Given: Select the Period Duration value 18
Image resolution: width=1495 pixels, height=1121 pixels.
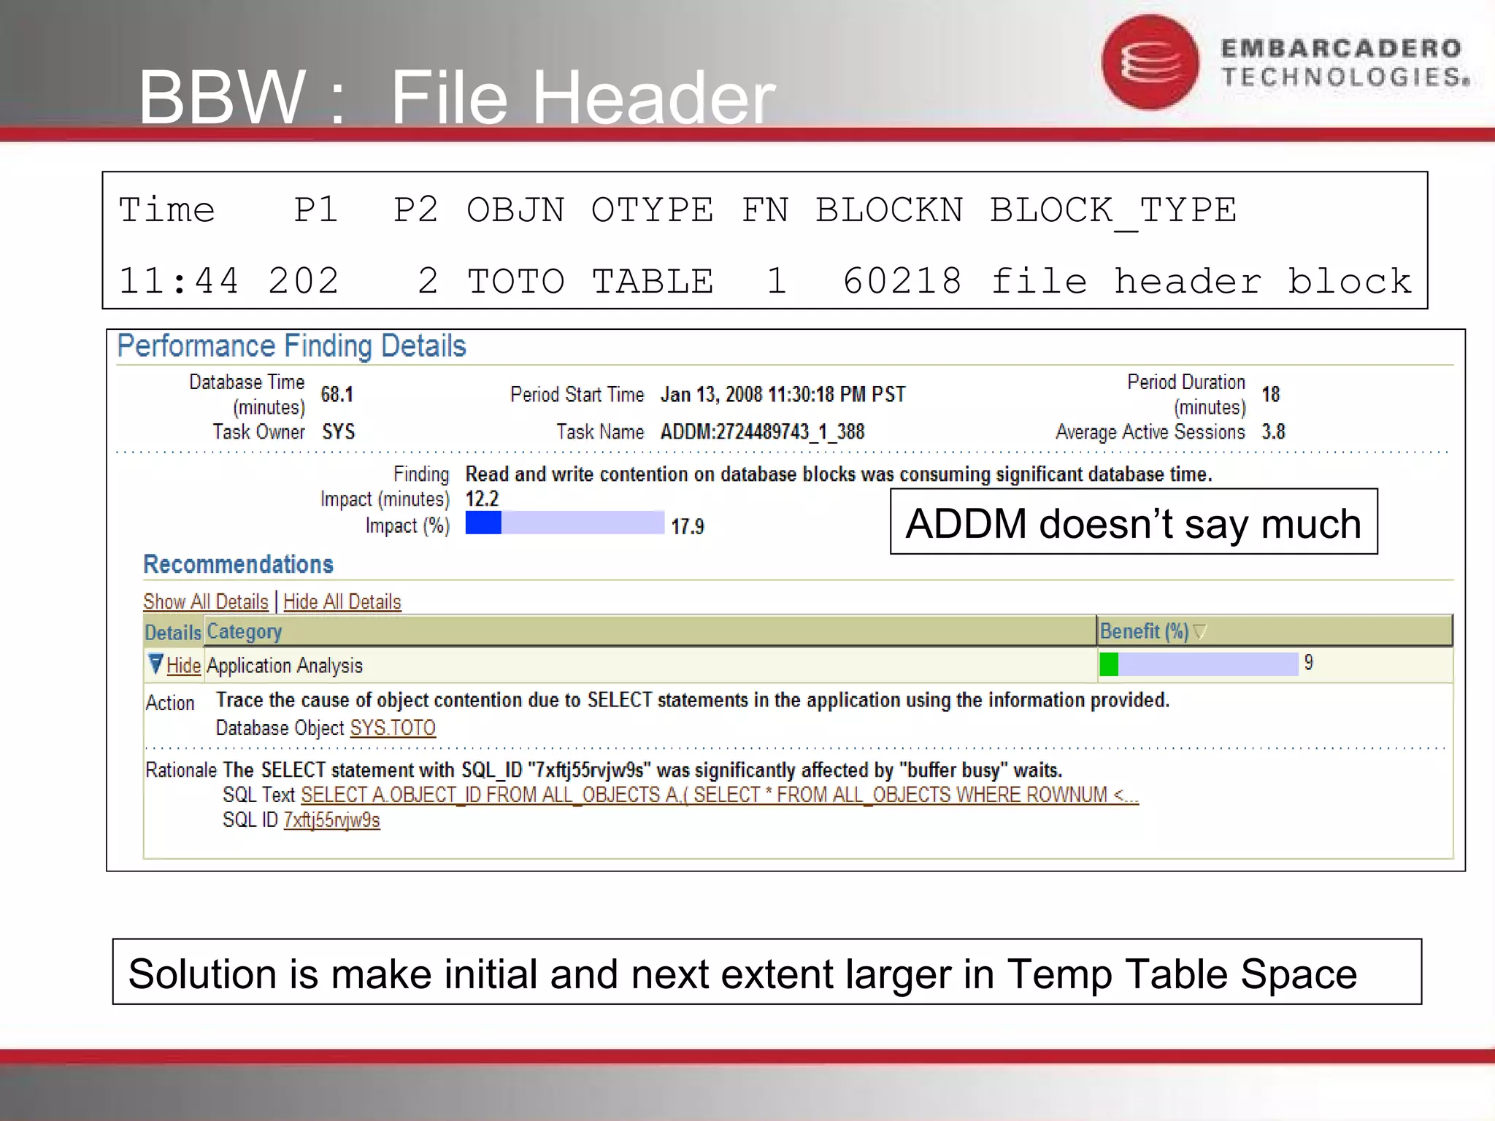Looking at the screenshot, I should coord(1270,395).
